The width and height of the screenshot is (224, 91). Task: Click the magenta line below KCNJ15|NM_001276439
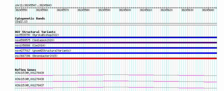[x=116, y=75]
